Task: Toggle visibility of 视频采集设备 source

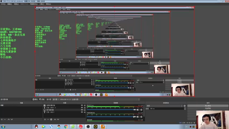Action: [x=82, y=105]
